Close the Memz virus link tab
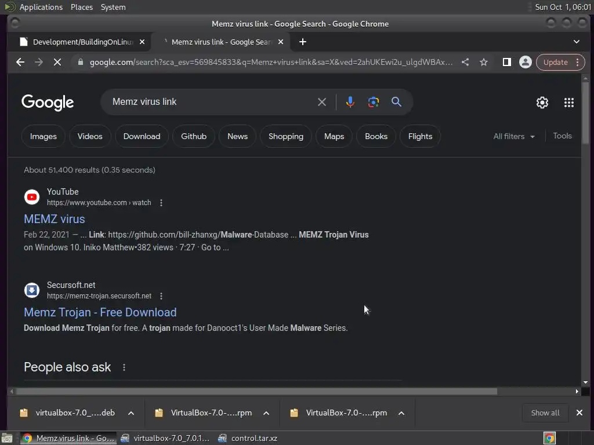 [281, 42]
